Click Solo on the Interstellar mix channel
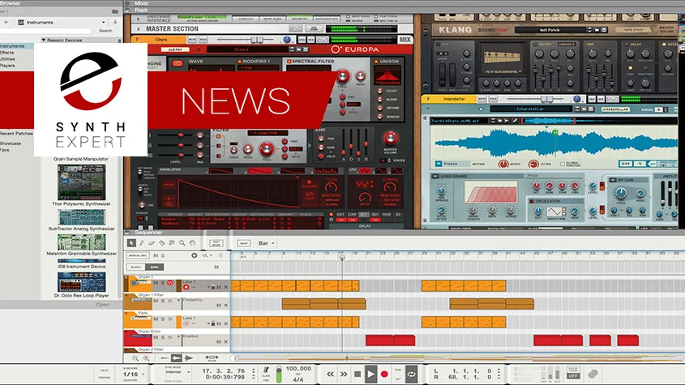 tap(493, 99)
